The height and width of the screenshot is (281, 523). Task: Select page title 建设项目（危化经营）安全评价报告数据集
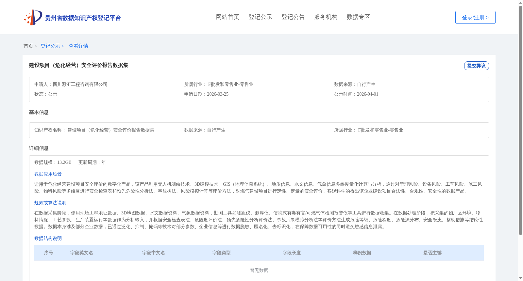(78, 65)
